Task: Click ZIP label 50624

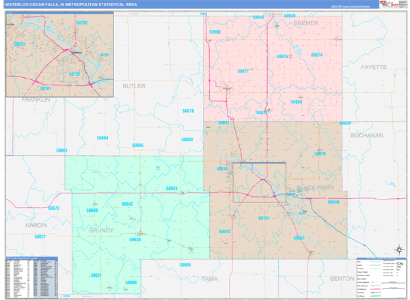Action: pyautogui.click(x=172, y=189)
